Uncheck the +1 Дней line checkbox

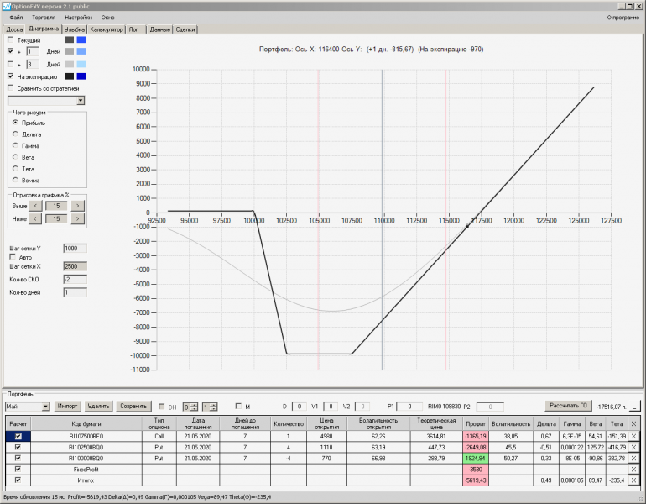[x=11, y=51]
